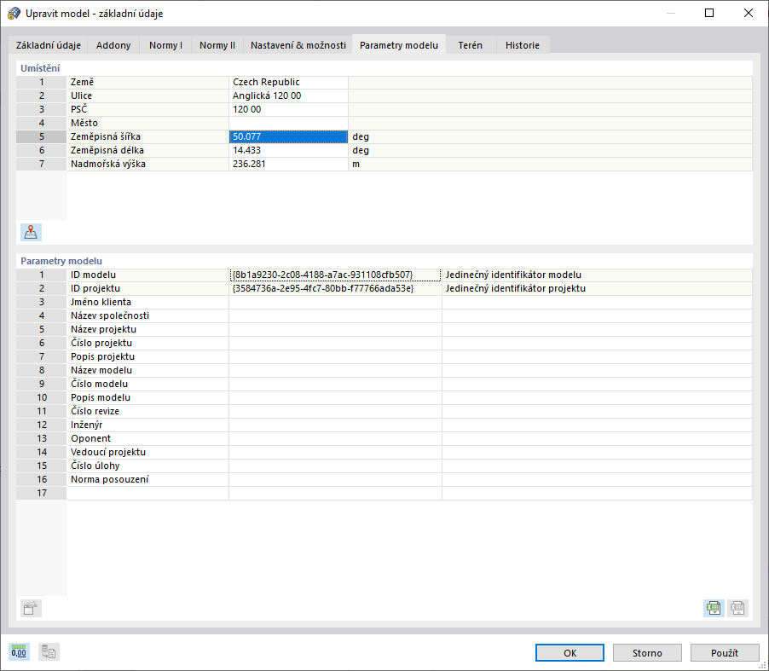This screenshot has width=769, height=671.
Task: Click the Jedinečný identifikátor modelu description
Action: pos(513,275)
